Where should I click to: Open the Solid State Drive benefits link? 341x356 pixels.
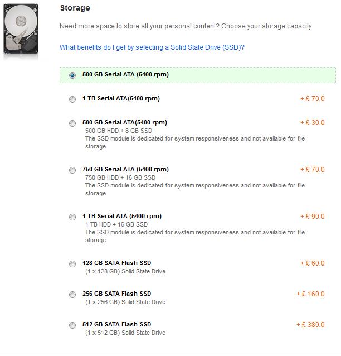pos(152,47)
